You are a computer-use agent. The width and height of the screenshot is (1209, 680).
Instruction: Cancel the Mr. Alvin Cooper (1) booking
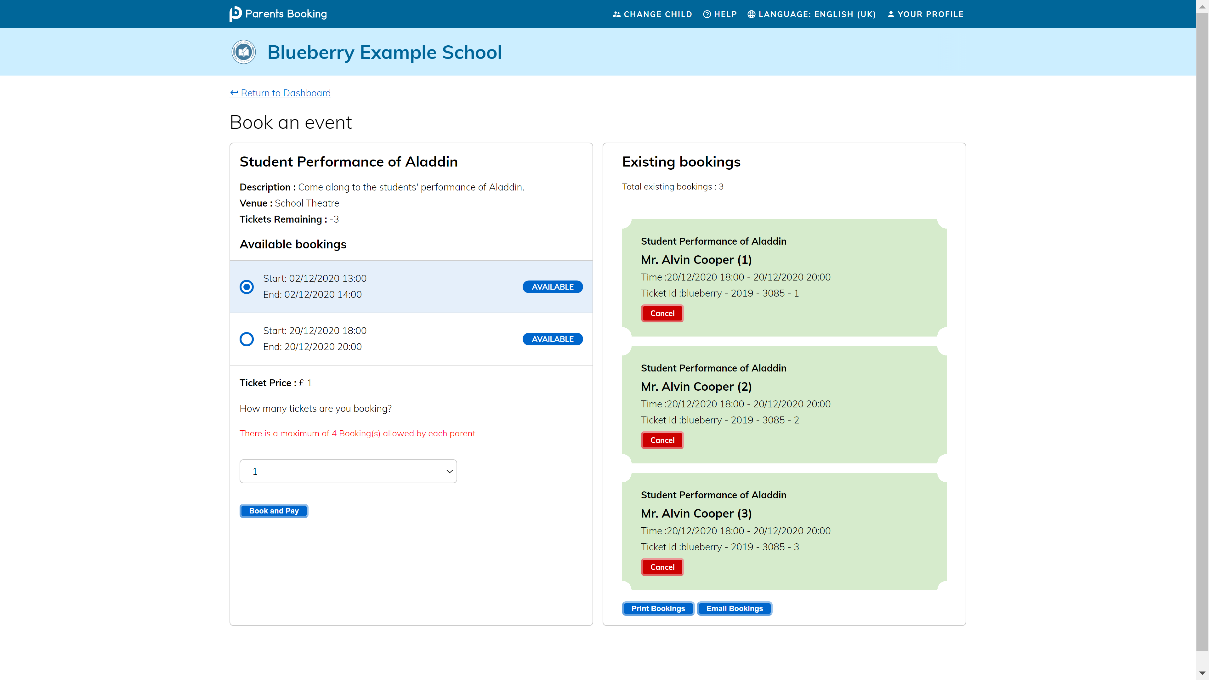click(x=662, y=313)
